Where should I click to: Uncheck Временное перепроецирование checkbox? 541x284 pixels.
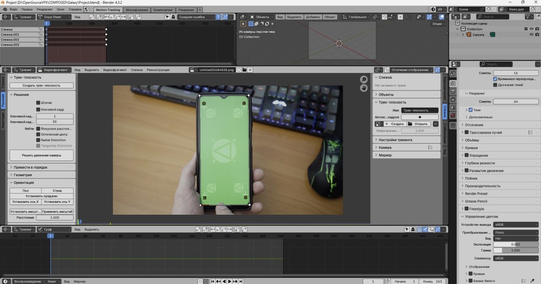[495, 79]
